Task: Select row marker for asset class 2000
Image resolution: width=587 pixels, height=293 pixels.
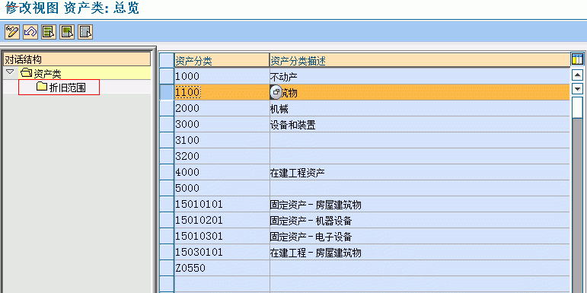Action: click(x=167, y=109)
